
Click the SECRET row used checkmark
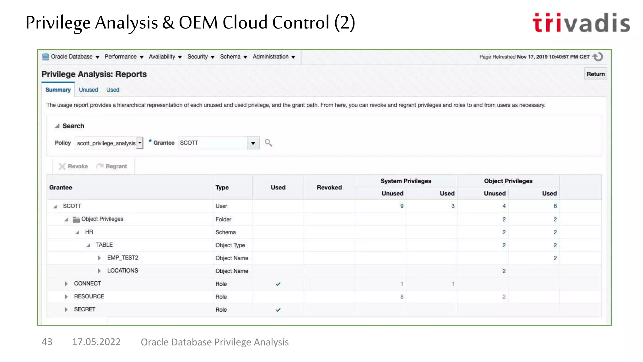tap(278, 310)
